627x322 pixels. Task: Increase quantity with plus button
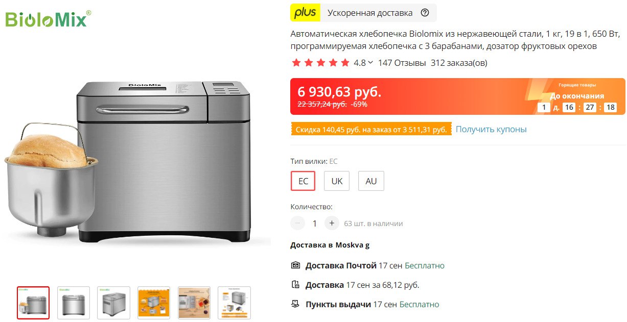point(332,223)
